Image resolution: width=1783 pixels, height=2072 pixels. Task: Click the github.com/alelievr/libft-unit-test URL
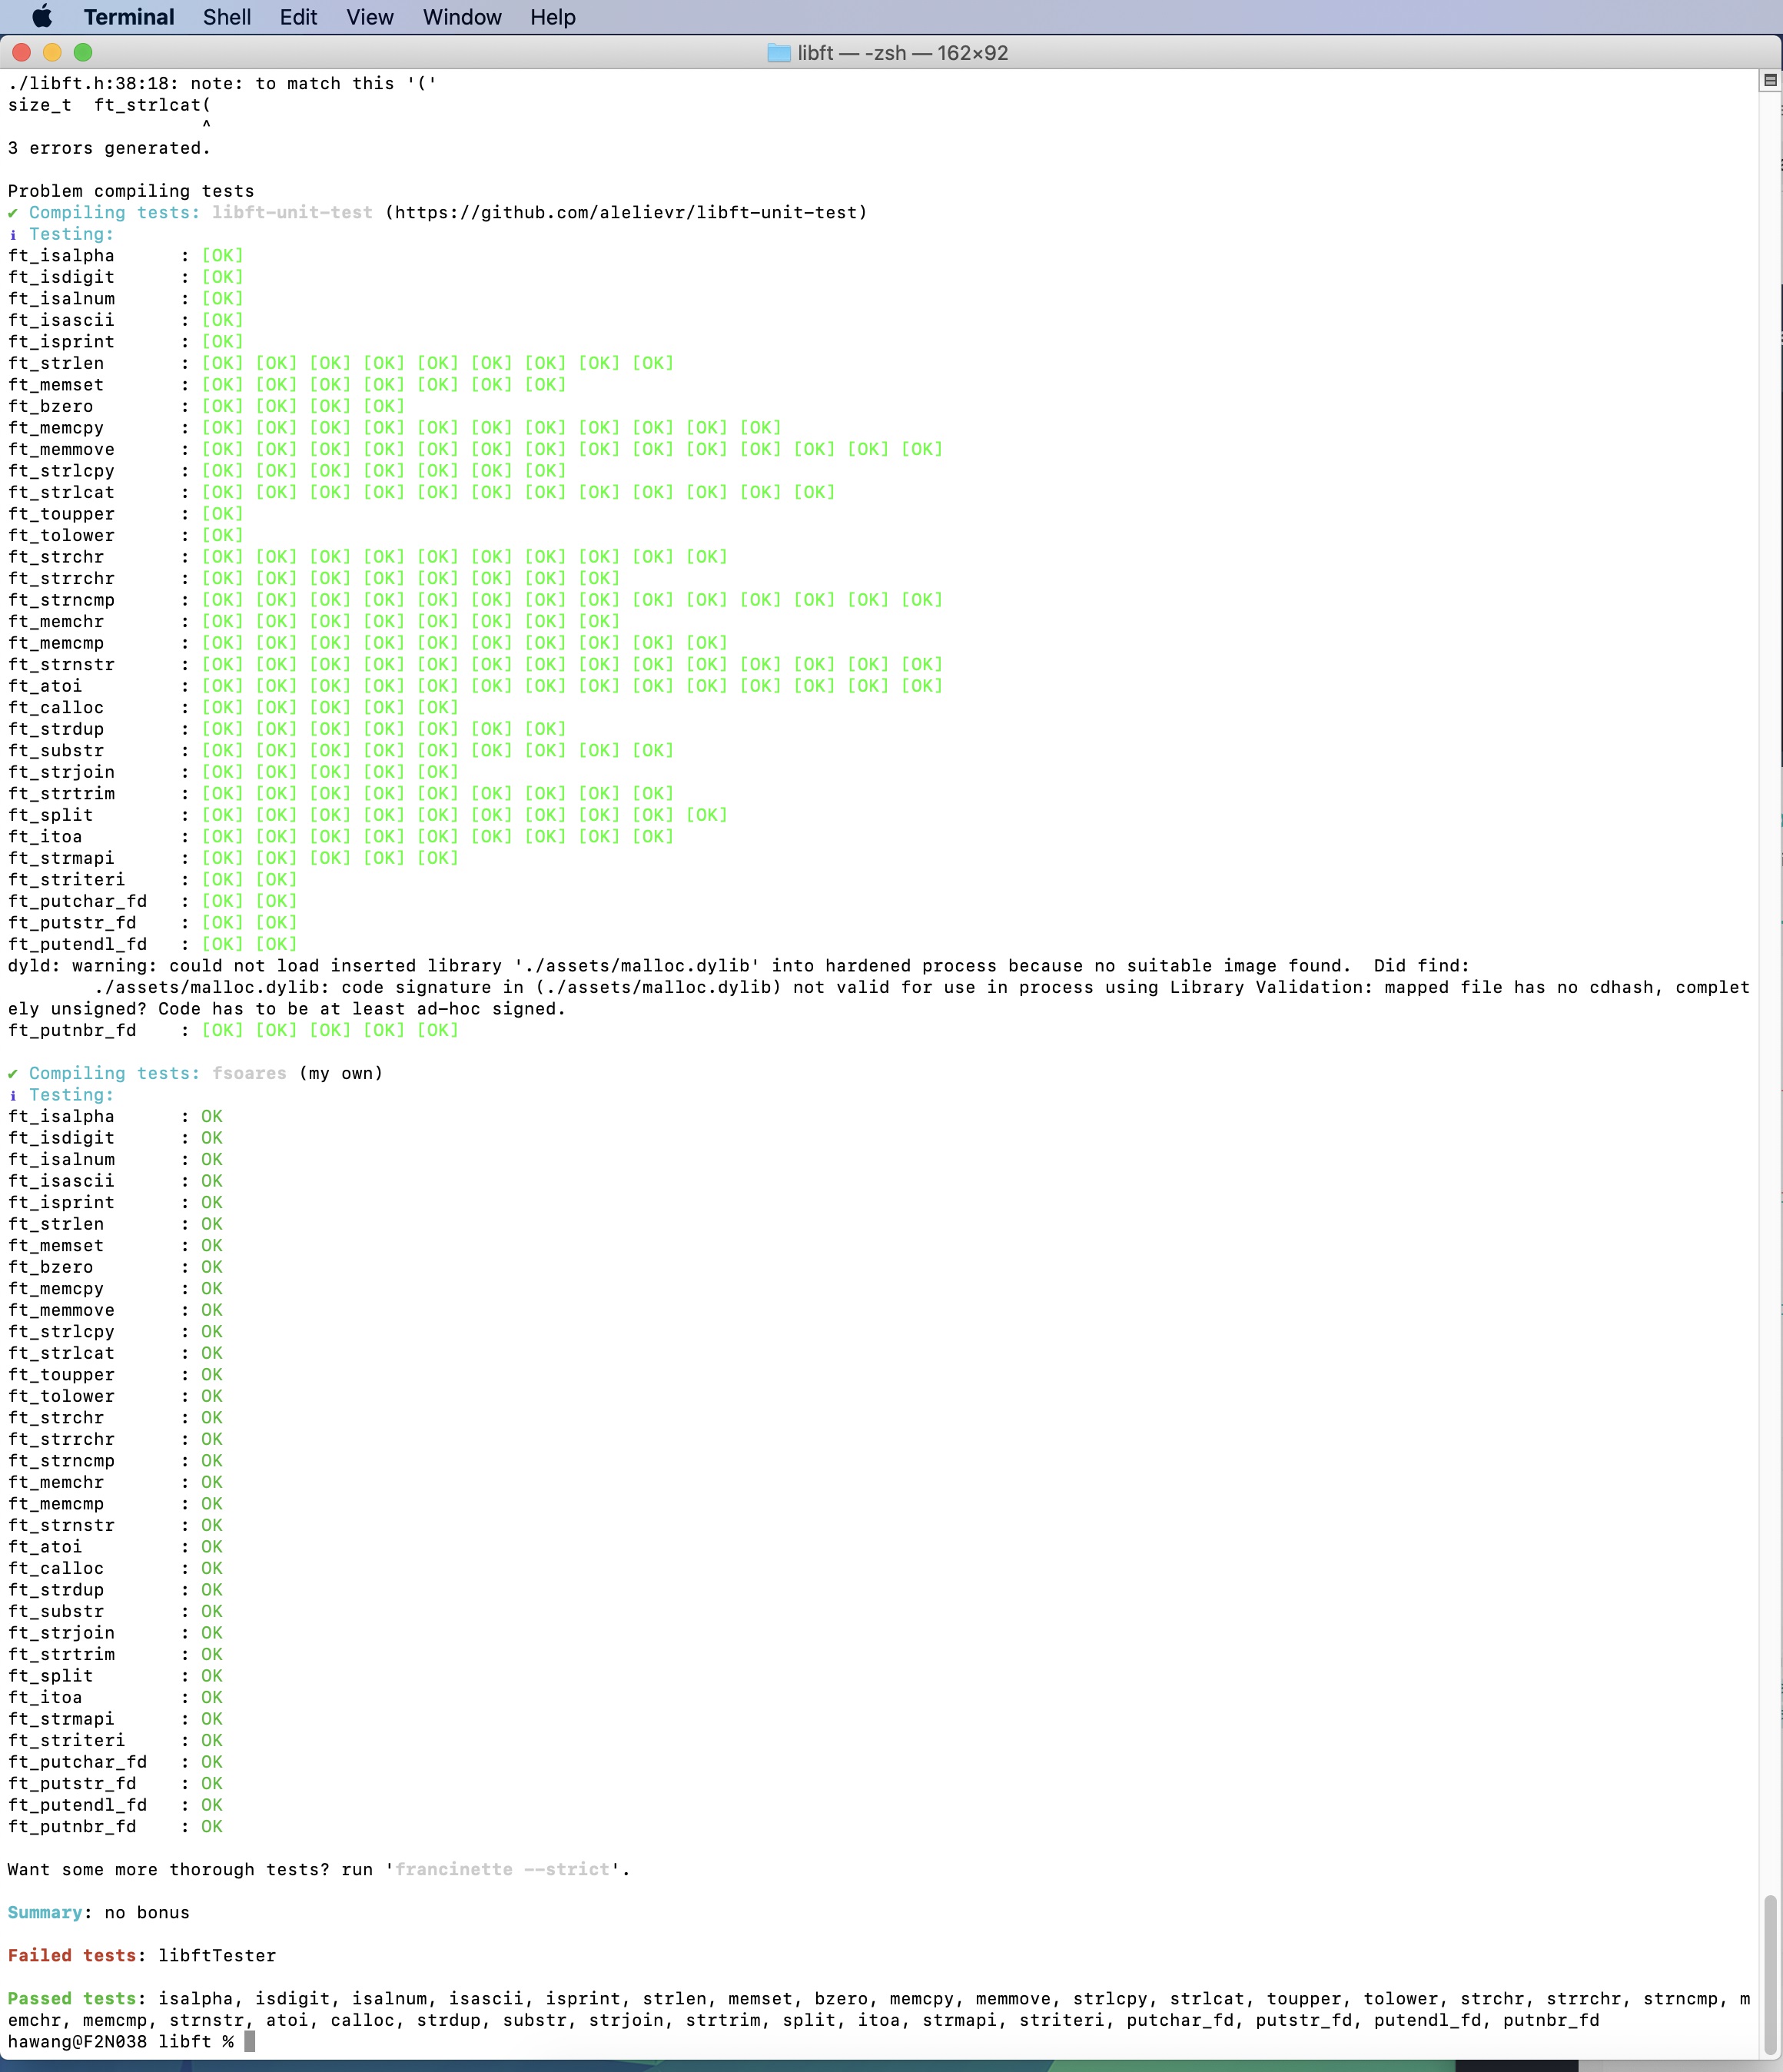tap(626, 213)
